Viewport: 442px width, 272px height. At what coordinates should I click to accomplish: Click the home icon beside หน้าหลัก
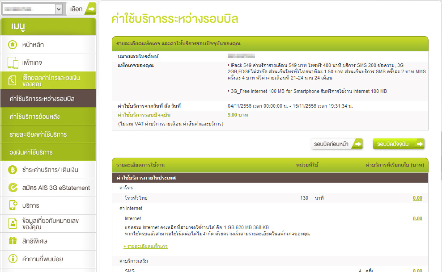[13, 45]
